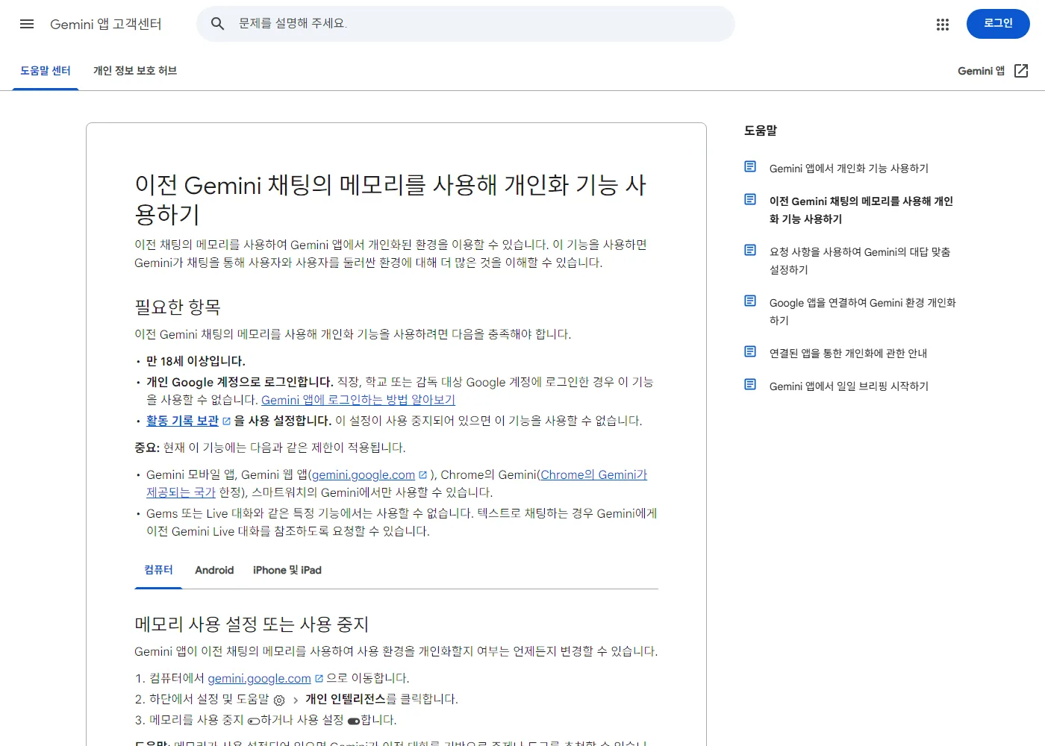The height and width of the screenshot is (746, 1045).
Task: Click the settings gear icon in step 2
Action: point(279,700)
